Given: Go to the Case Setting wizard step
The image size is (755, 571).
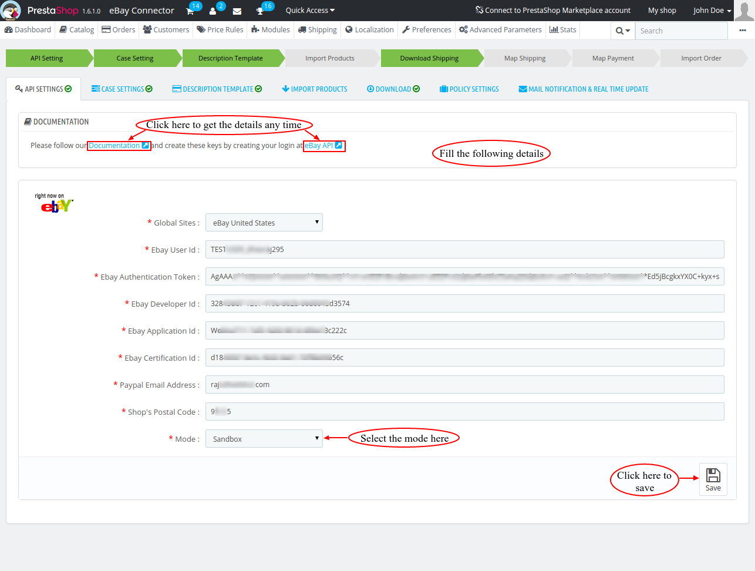Looking at the screenshot, I should click(x=135, y=58).
